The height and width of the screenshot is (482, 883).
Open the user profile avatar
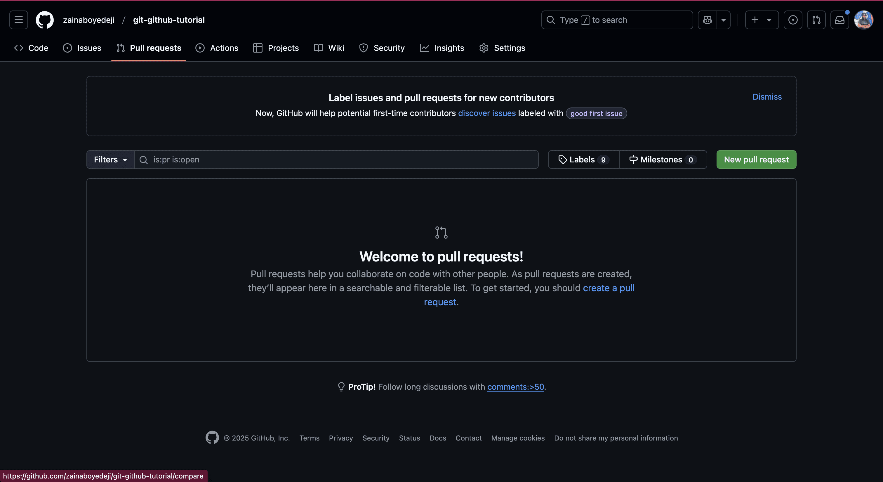pyautogui.click(x=863, y=20)
